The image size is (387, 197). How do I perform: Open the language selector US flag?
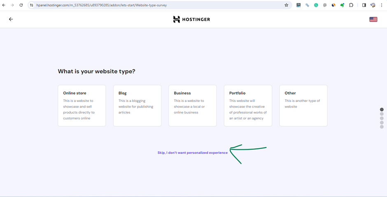[373, 19]
